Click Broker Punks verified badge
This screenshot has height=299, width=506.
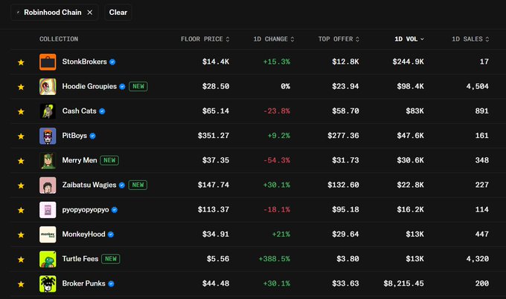[x=111, y=284]
